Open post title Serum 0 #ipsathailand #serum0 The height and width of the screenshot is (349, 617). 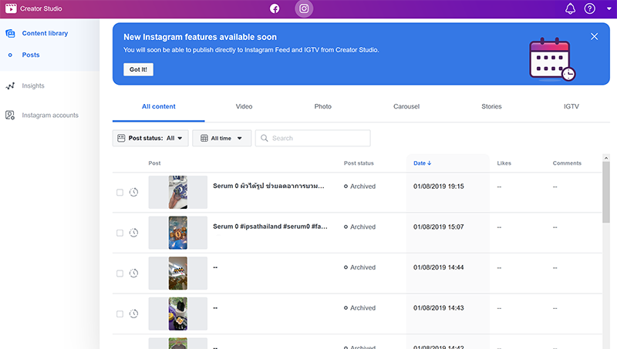click(x=271, y=227)
